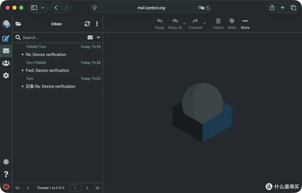Image resolution: width=302 pixels, height=193 pixels.
Task: Log out with the power icon
Action: (x=6, y=187)
